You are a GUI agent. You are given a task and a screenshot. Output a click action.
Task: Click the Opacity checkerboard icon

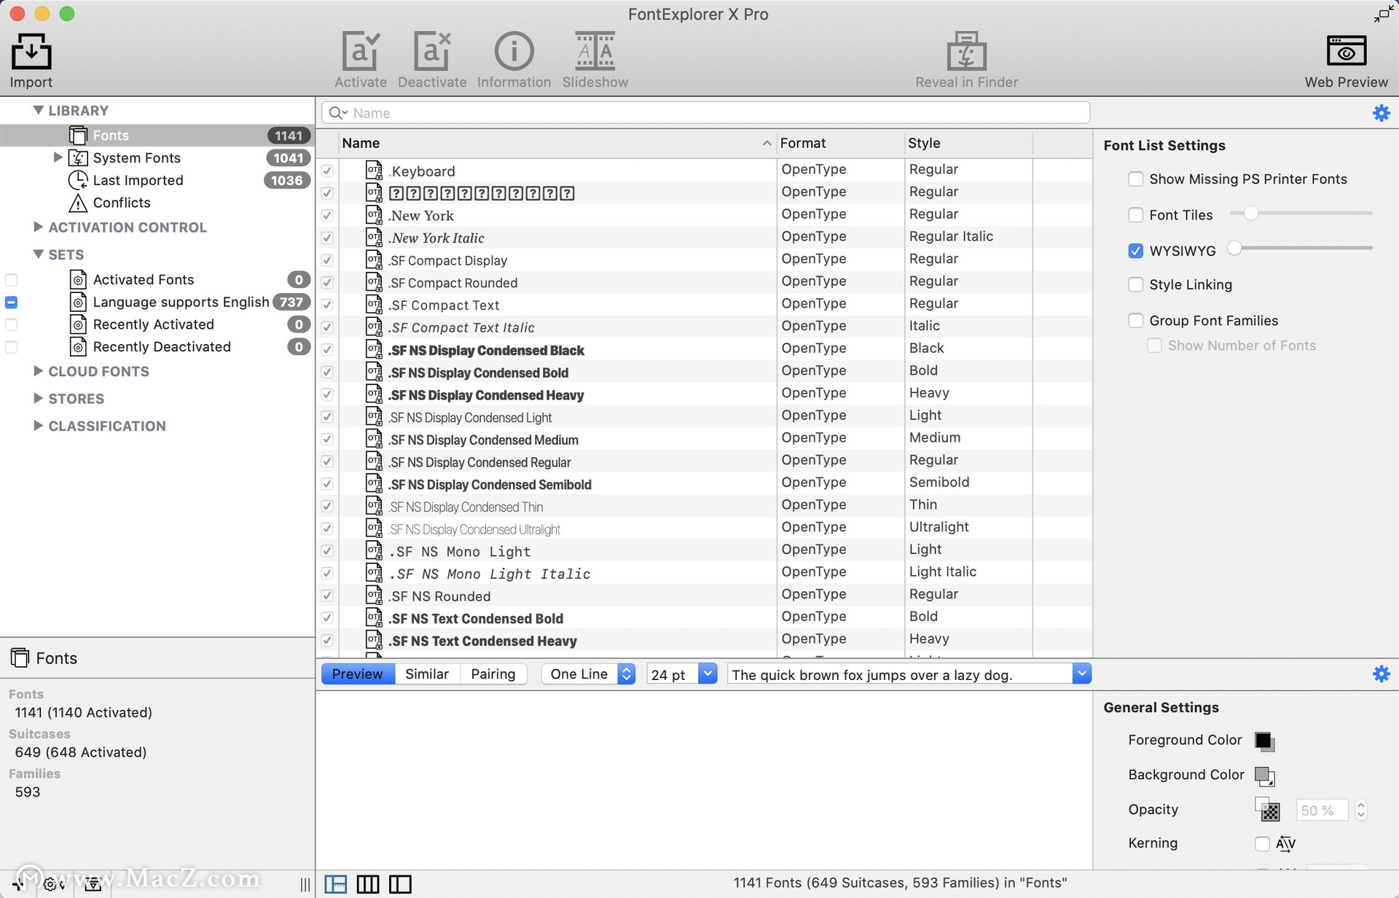[x=1267, y=809]
